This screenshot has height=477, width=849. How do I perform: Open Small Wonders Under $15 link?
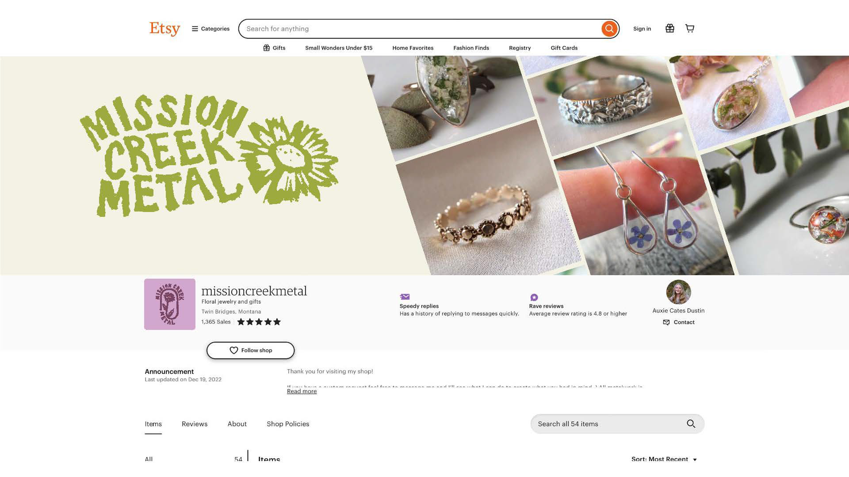pos(339,48)
